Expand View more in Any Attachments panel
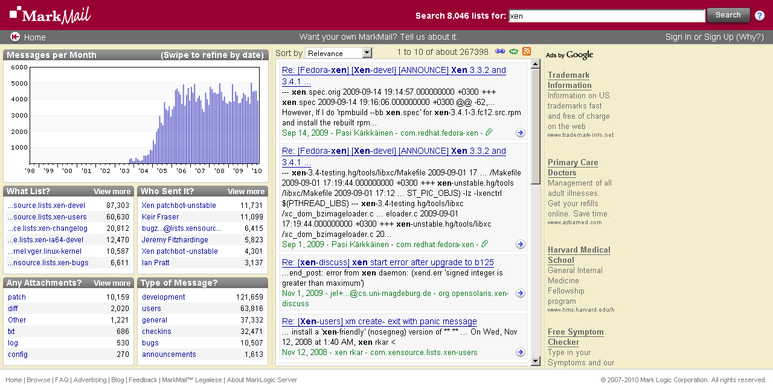This screenshot has height=390, width=773. coord(112,283)
